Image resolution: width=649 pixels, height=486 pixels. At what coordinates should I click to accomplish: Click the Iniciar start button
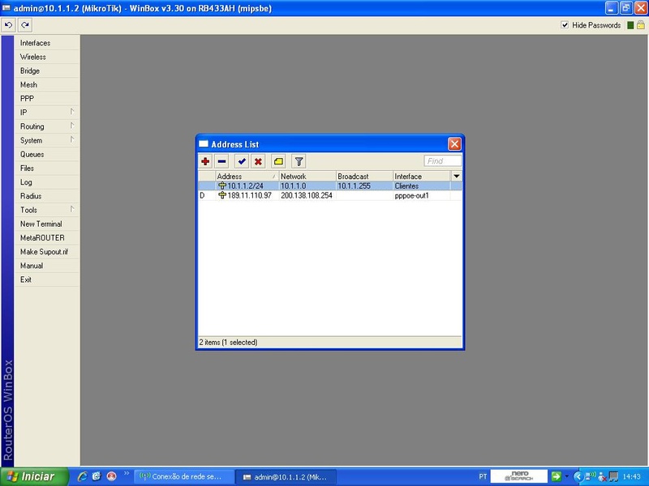click(34, 476)
